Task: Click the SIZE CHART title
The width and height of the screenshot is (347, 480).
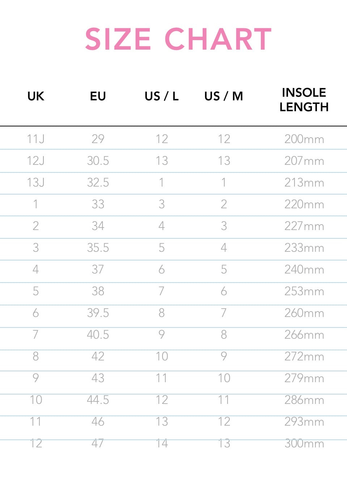Action: click(x=178, y=39)
